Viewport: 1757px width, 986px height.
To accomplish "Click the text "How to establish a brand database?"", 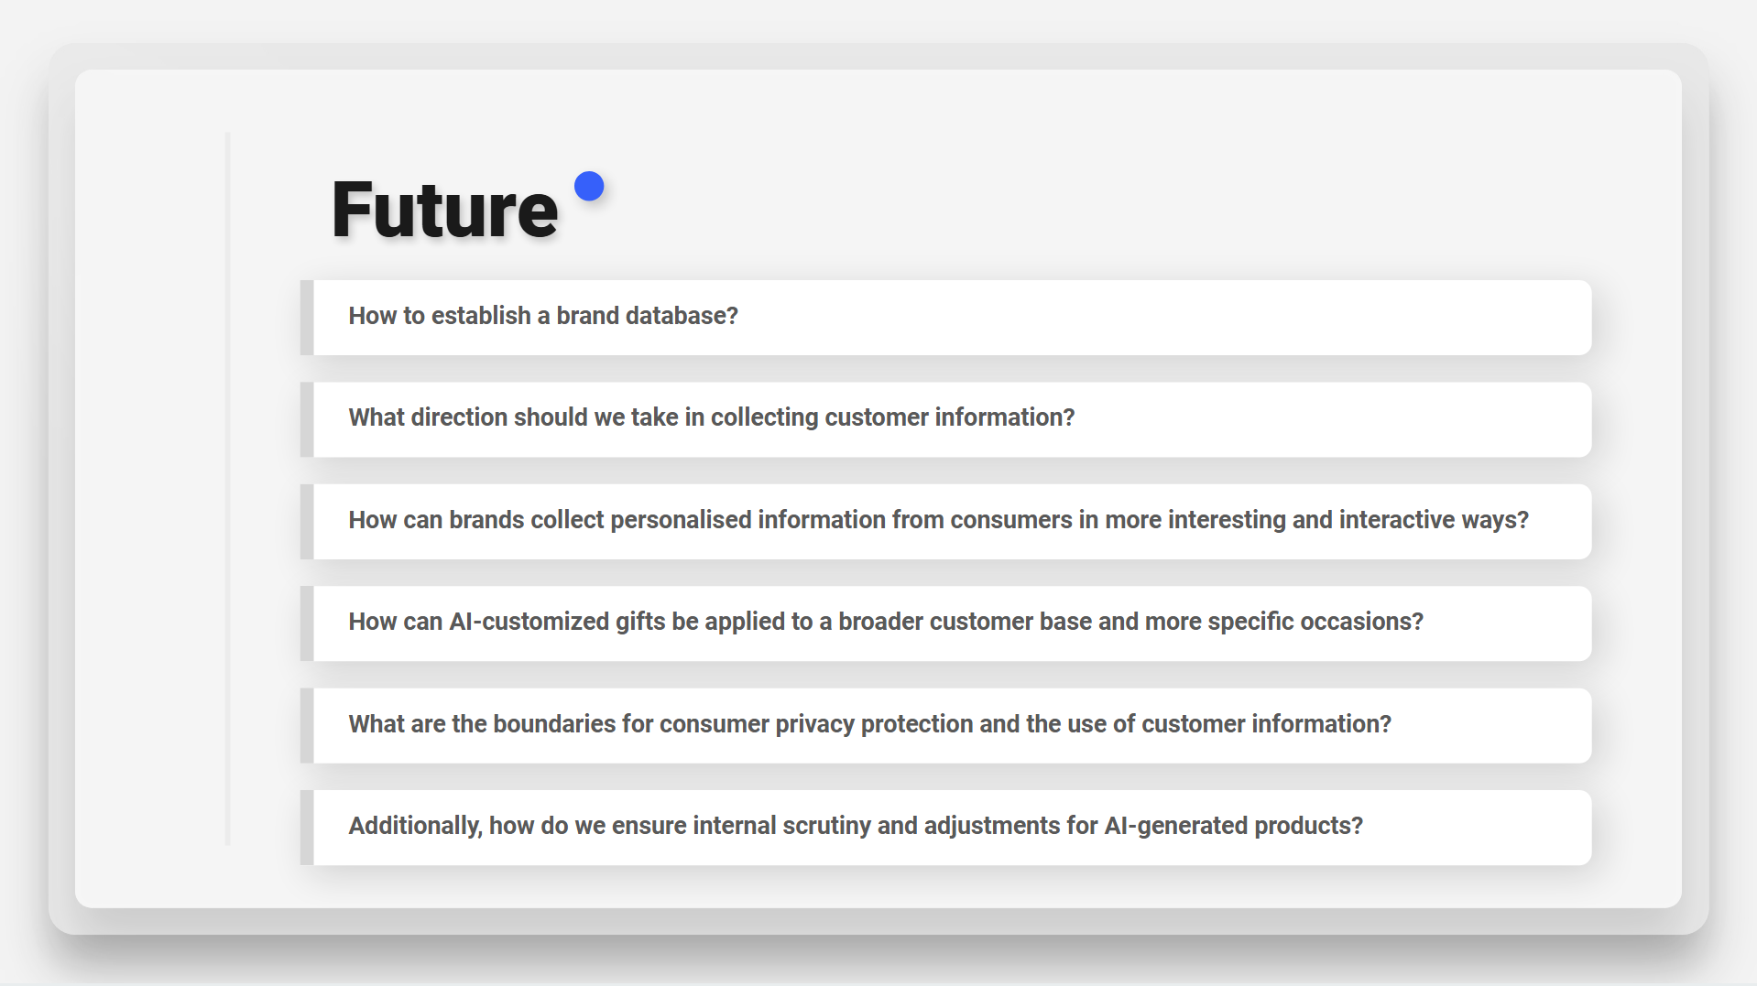I will pyautogui.click(x=543, y=316).
